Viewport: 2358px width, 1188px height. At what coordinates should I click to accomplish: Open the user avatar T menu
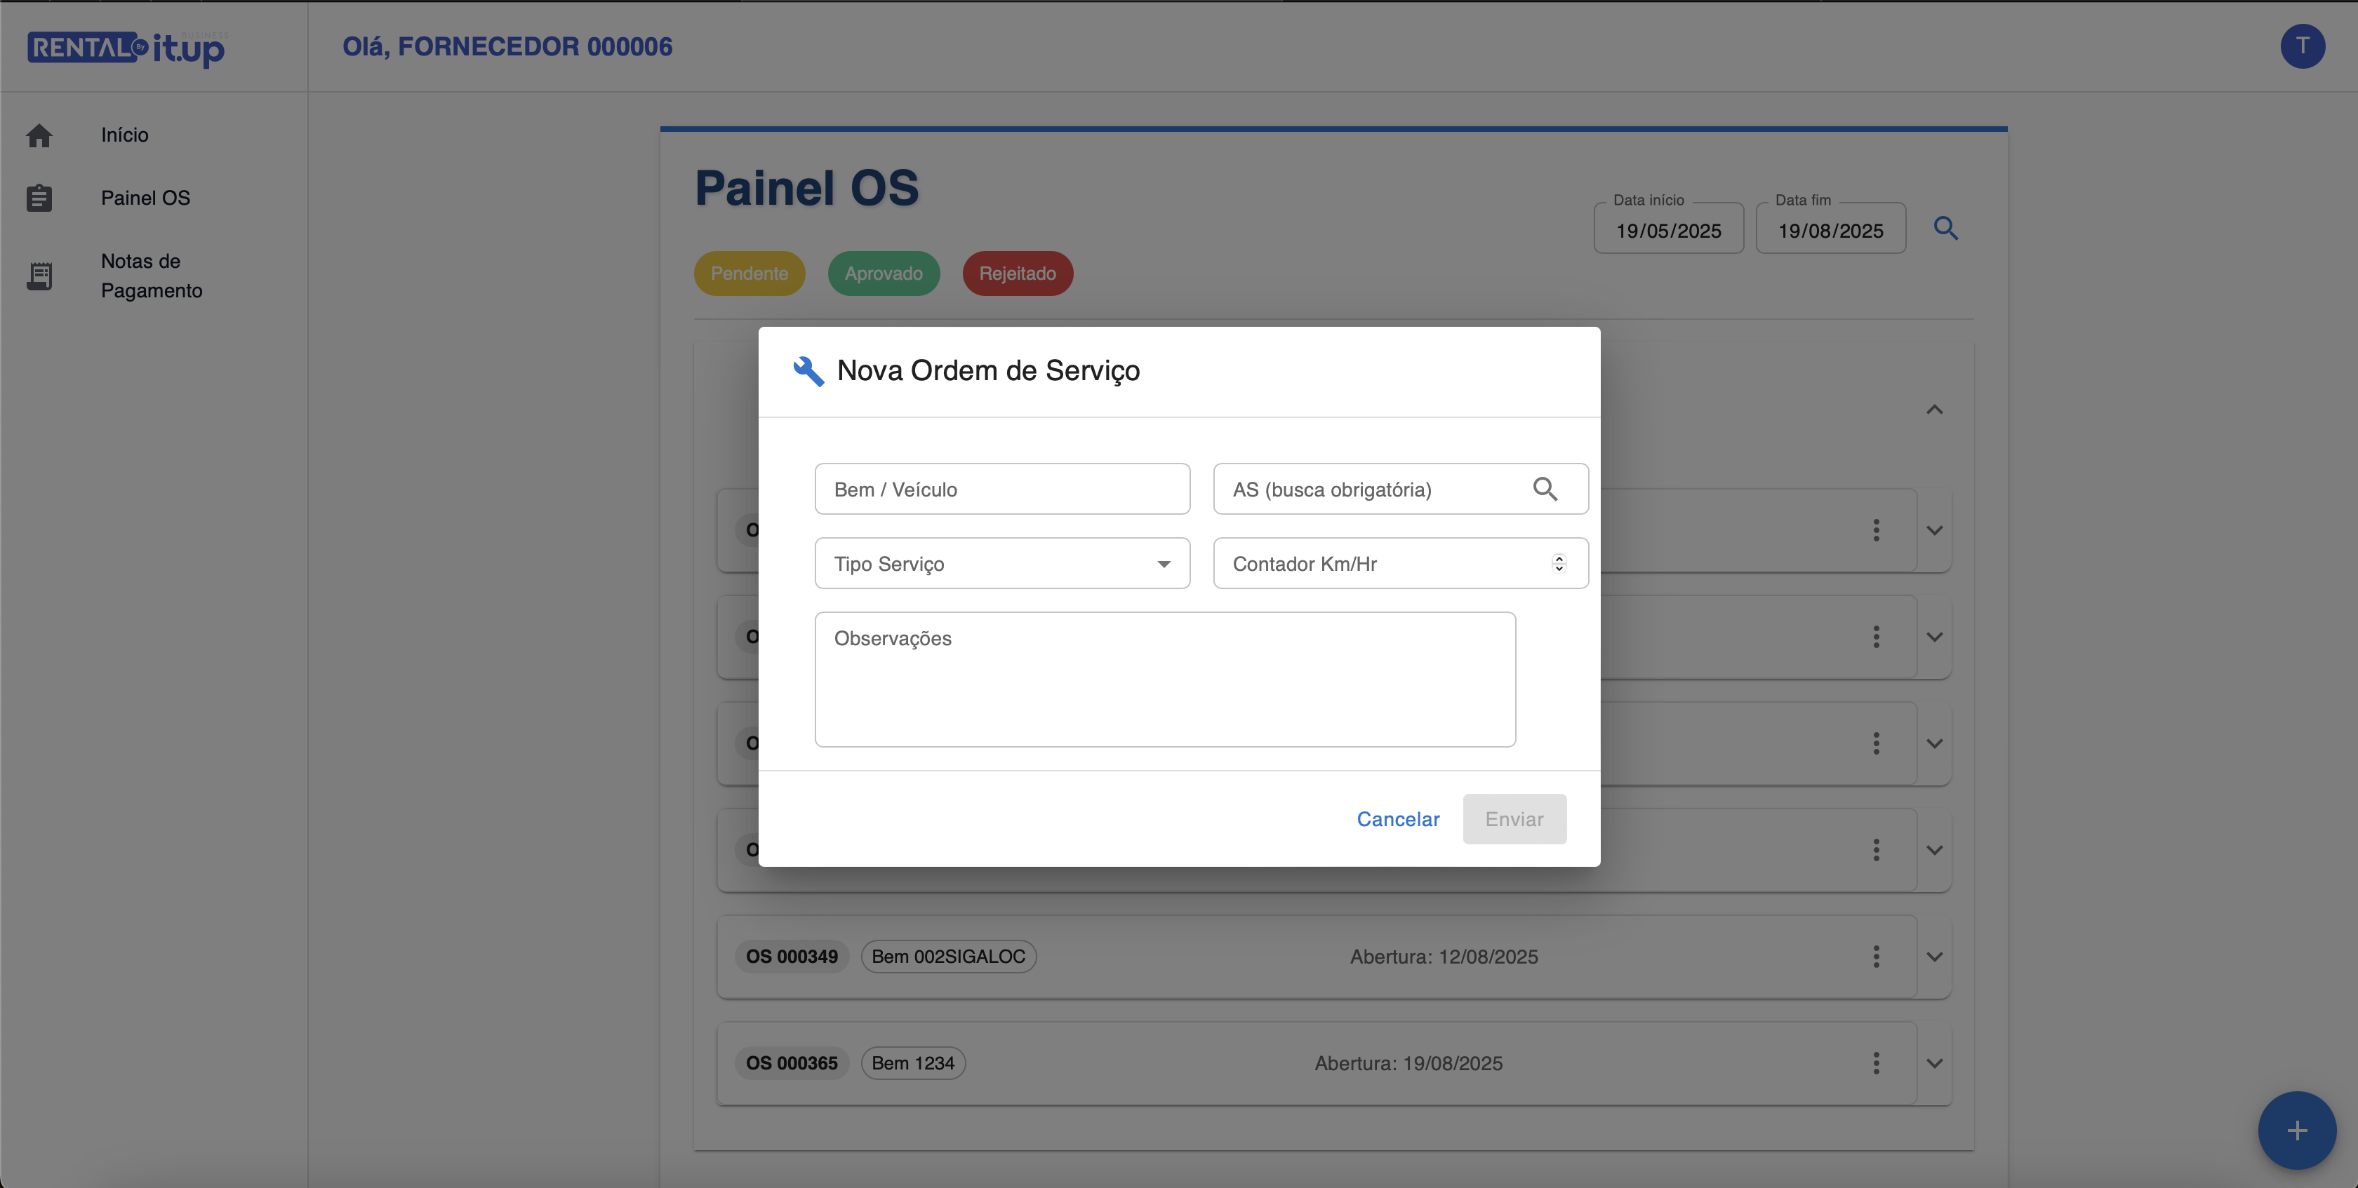(x=2302, y=47)
